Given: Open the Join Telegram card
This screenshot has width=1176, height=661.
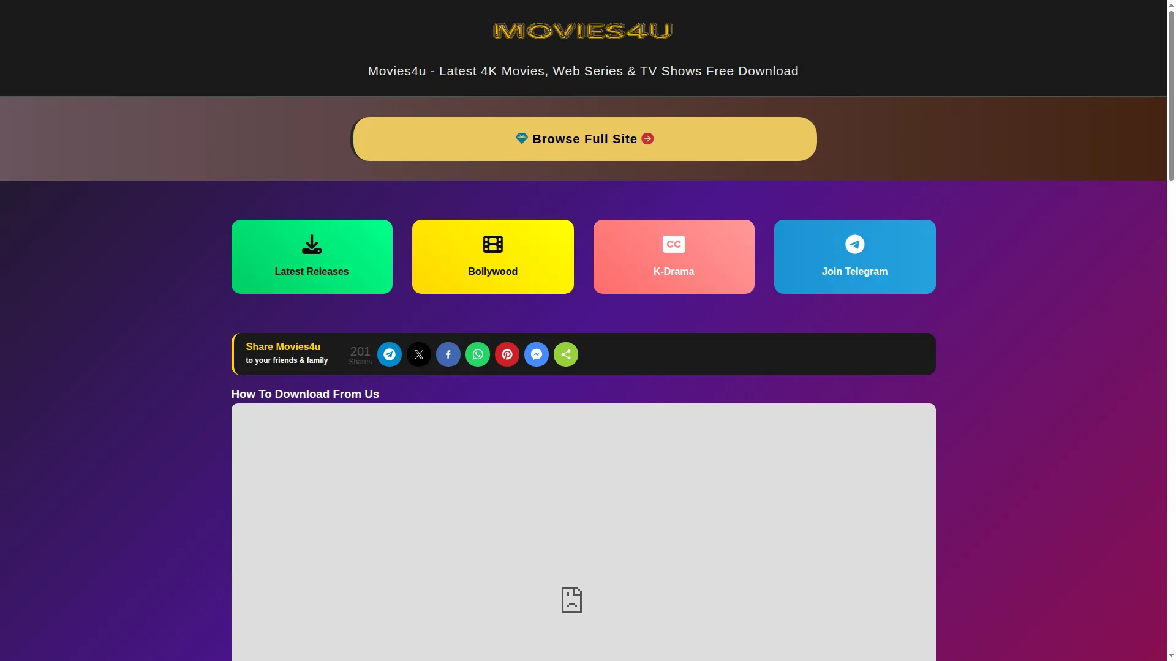Looking at the screenshot, I should [x=854, y=256].
